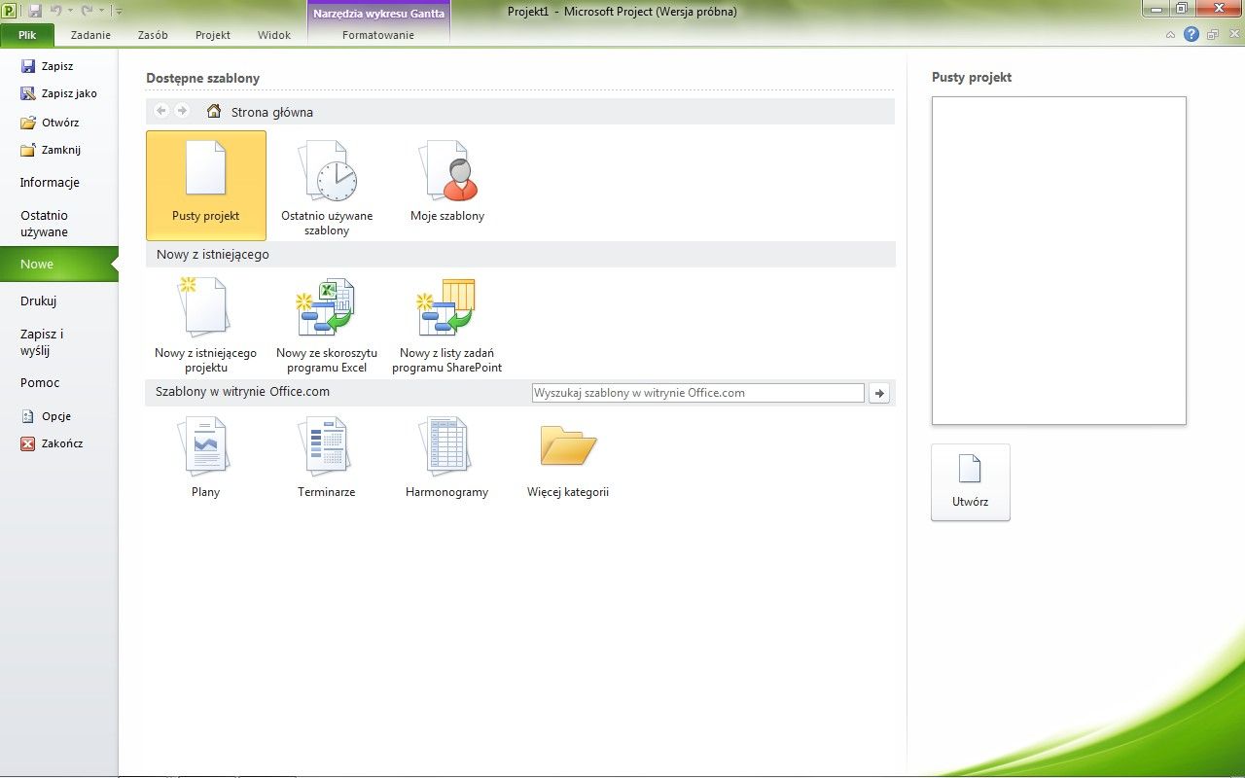Open the blue Help question mark

point(1192,34)
